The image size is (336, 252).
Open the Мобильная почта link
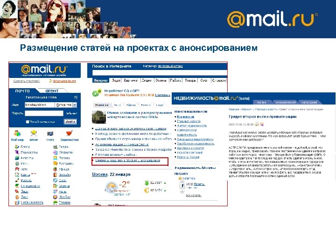[x=64, y=81]
